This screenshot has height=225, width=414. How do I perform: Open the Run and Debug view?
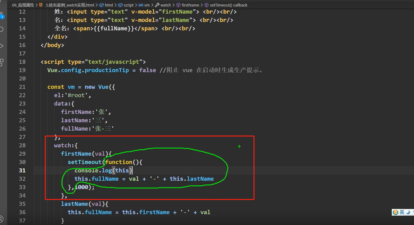2,46
